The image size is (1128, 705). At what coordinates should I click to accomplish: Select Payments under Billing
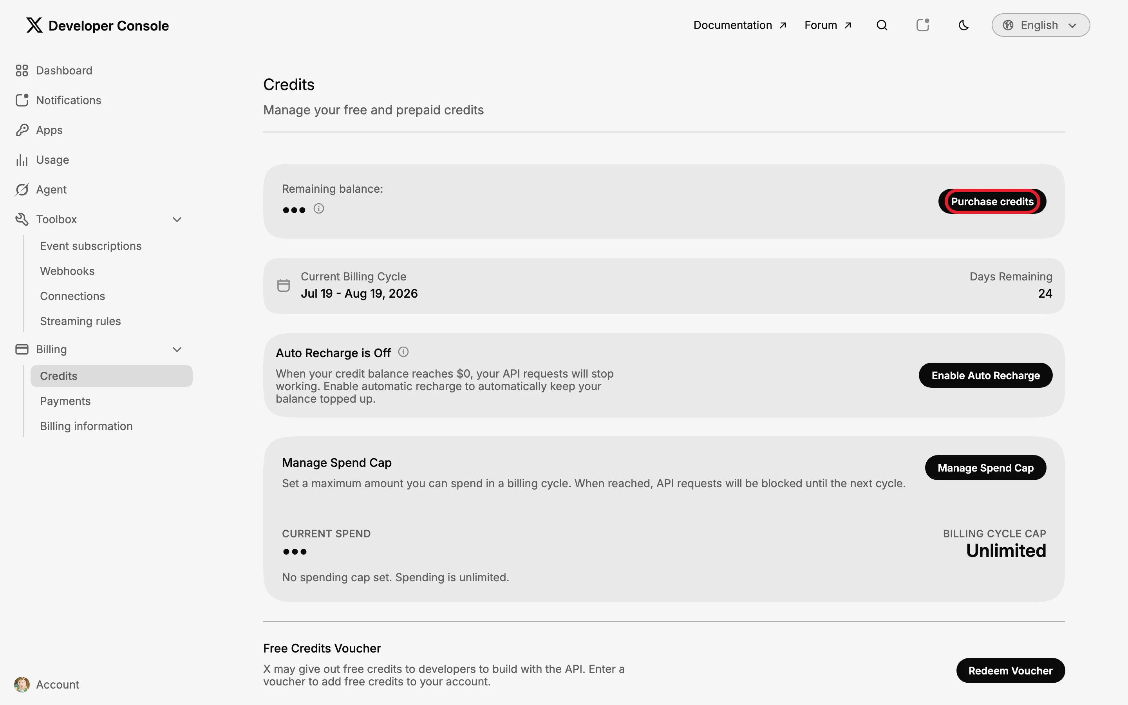(65, 401)
